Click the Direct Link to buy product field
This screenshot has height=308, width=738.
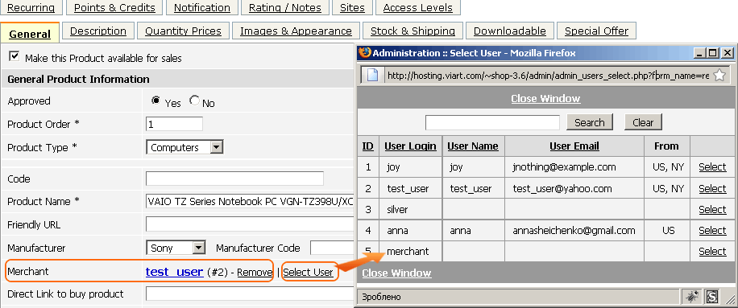point(250,294)
